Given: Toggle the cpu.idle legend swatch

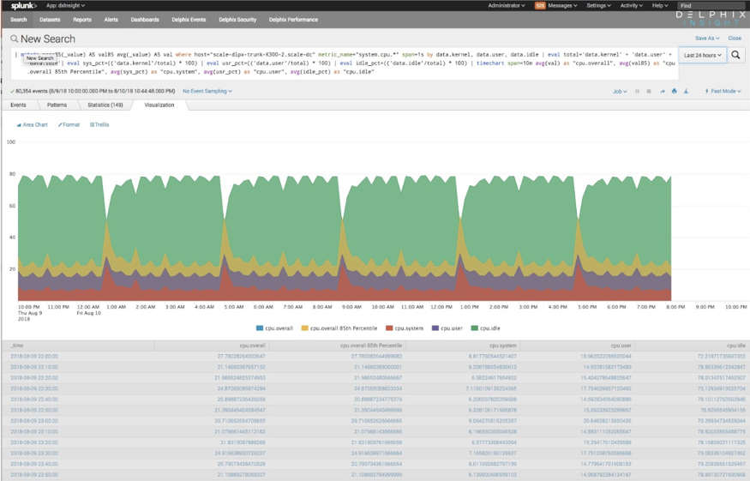Looking at the screenshot, I should tap(475, 328).
